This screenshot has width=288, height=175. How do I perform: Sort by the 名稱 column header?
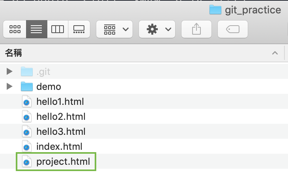pos(13,53)
